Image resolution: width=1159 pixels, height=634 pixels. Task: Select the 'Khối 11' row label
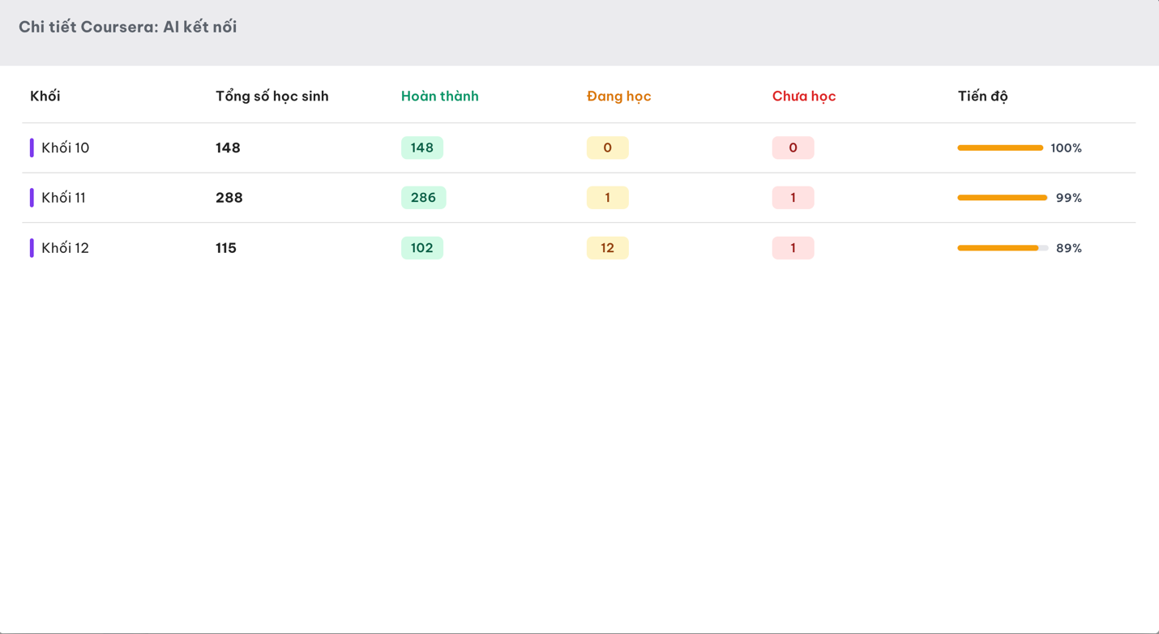click(x=64, y=198)
